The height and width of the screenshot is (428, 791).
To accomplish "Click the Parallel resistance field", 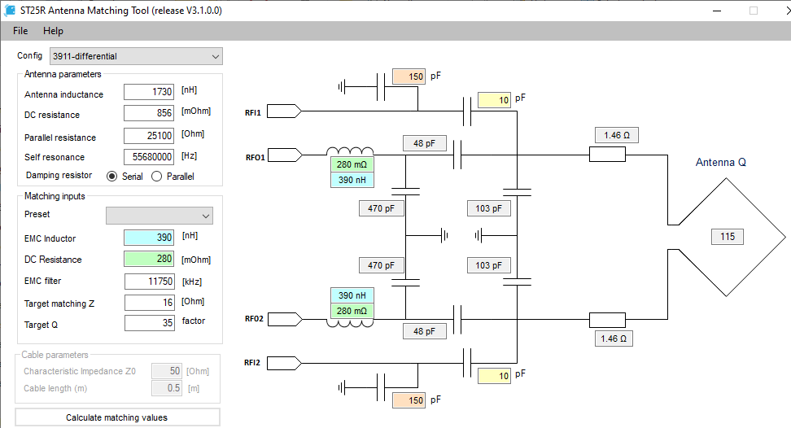I will click(x=149, y=136).
